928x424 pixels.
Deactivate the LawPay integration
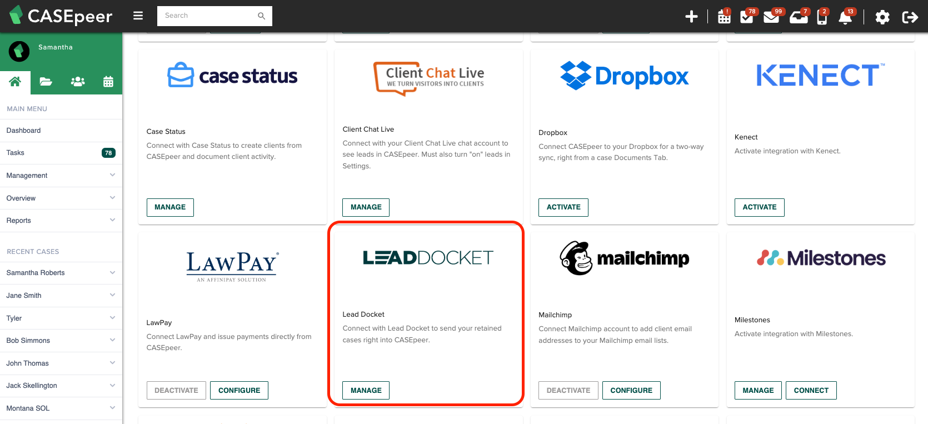176,391
